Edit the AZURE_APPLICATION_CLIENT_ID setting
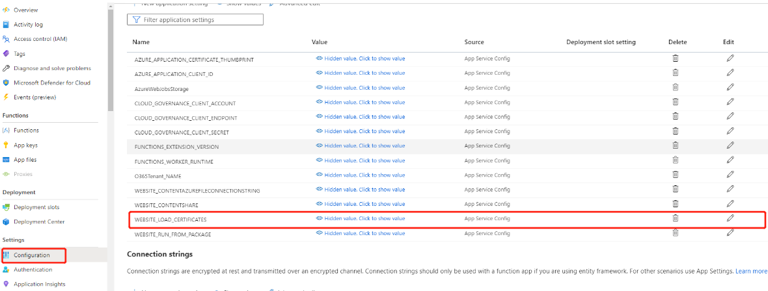The width and height of the screenshot is (768, 291). pyautogui.click(x=730, y=73)
